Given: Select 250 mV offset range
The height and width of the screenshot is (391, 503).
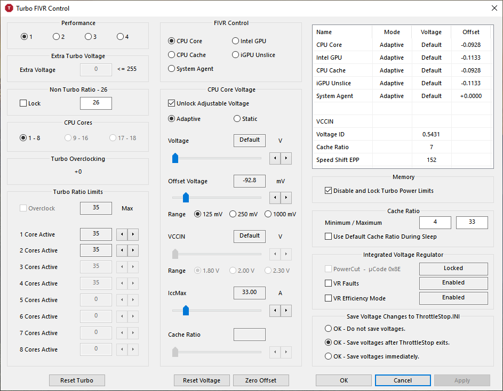Looking at the screenshot, I should 233,214.
